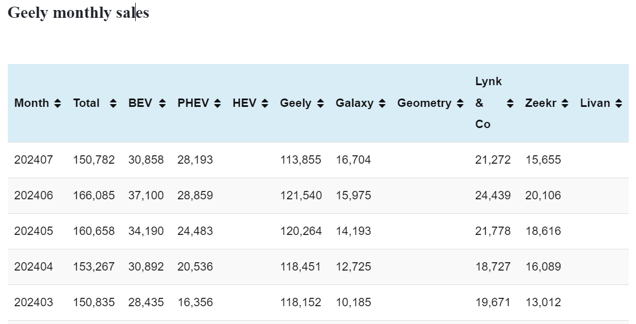
Task: Click the sort arrows beside Month header
Action: pyautogui.click(x=57, y=104)
